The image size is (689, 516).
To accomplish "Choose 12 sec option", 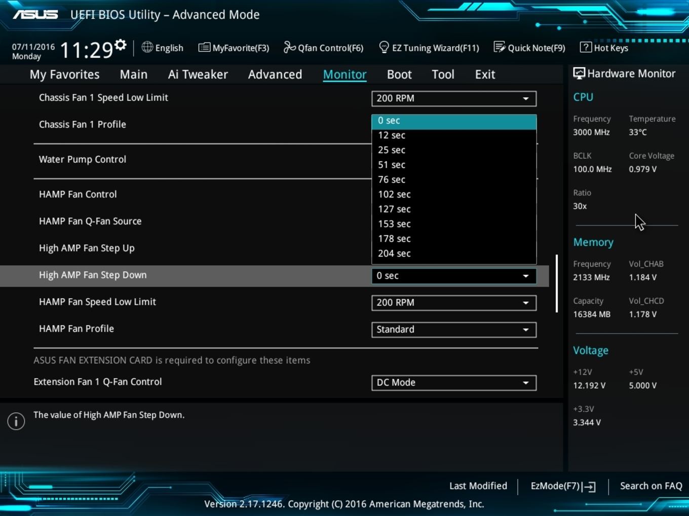I will [454, 136].
